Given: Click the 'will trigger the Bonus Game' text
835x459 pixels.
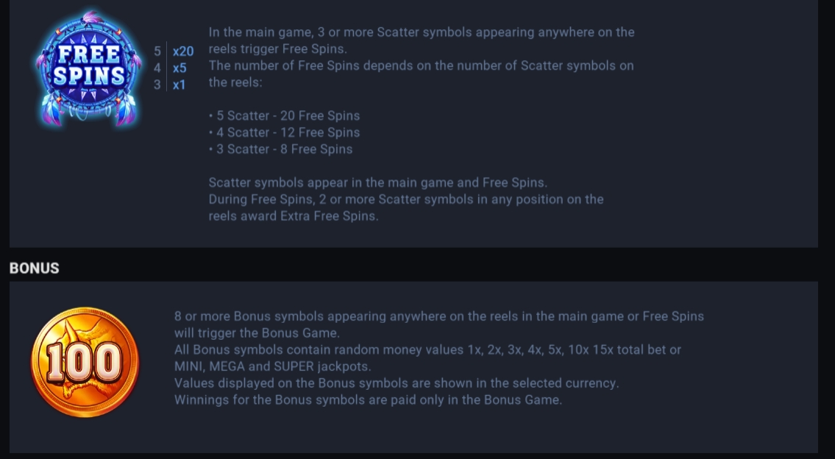Looking at the screenshot, I should pos(257,333).
